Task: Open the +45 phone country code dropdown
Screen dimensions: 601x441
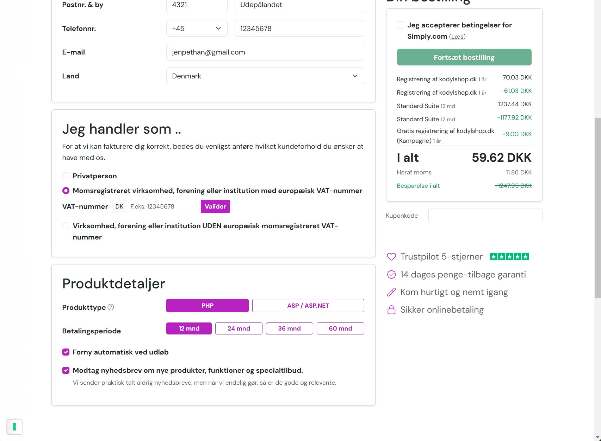Action: click(197, 28)
